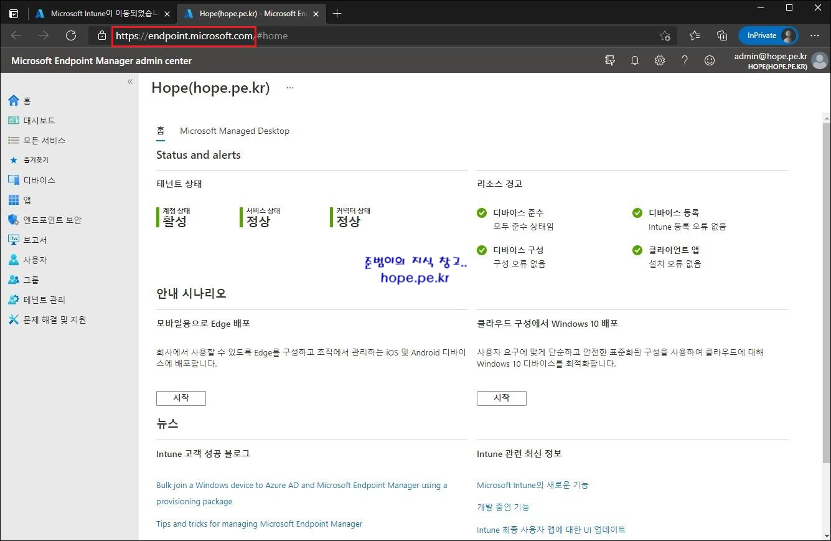This screenshot has height=541, width=831.
Task: Click 디바이스 구성 resource alert
Action: point(512,256)
